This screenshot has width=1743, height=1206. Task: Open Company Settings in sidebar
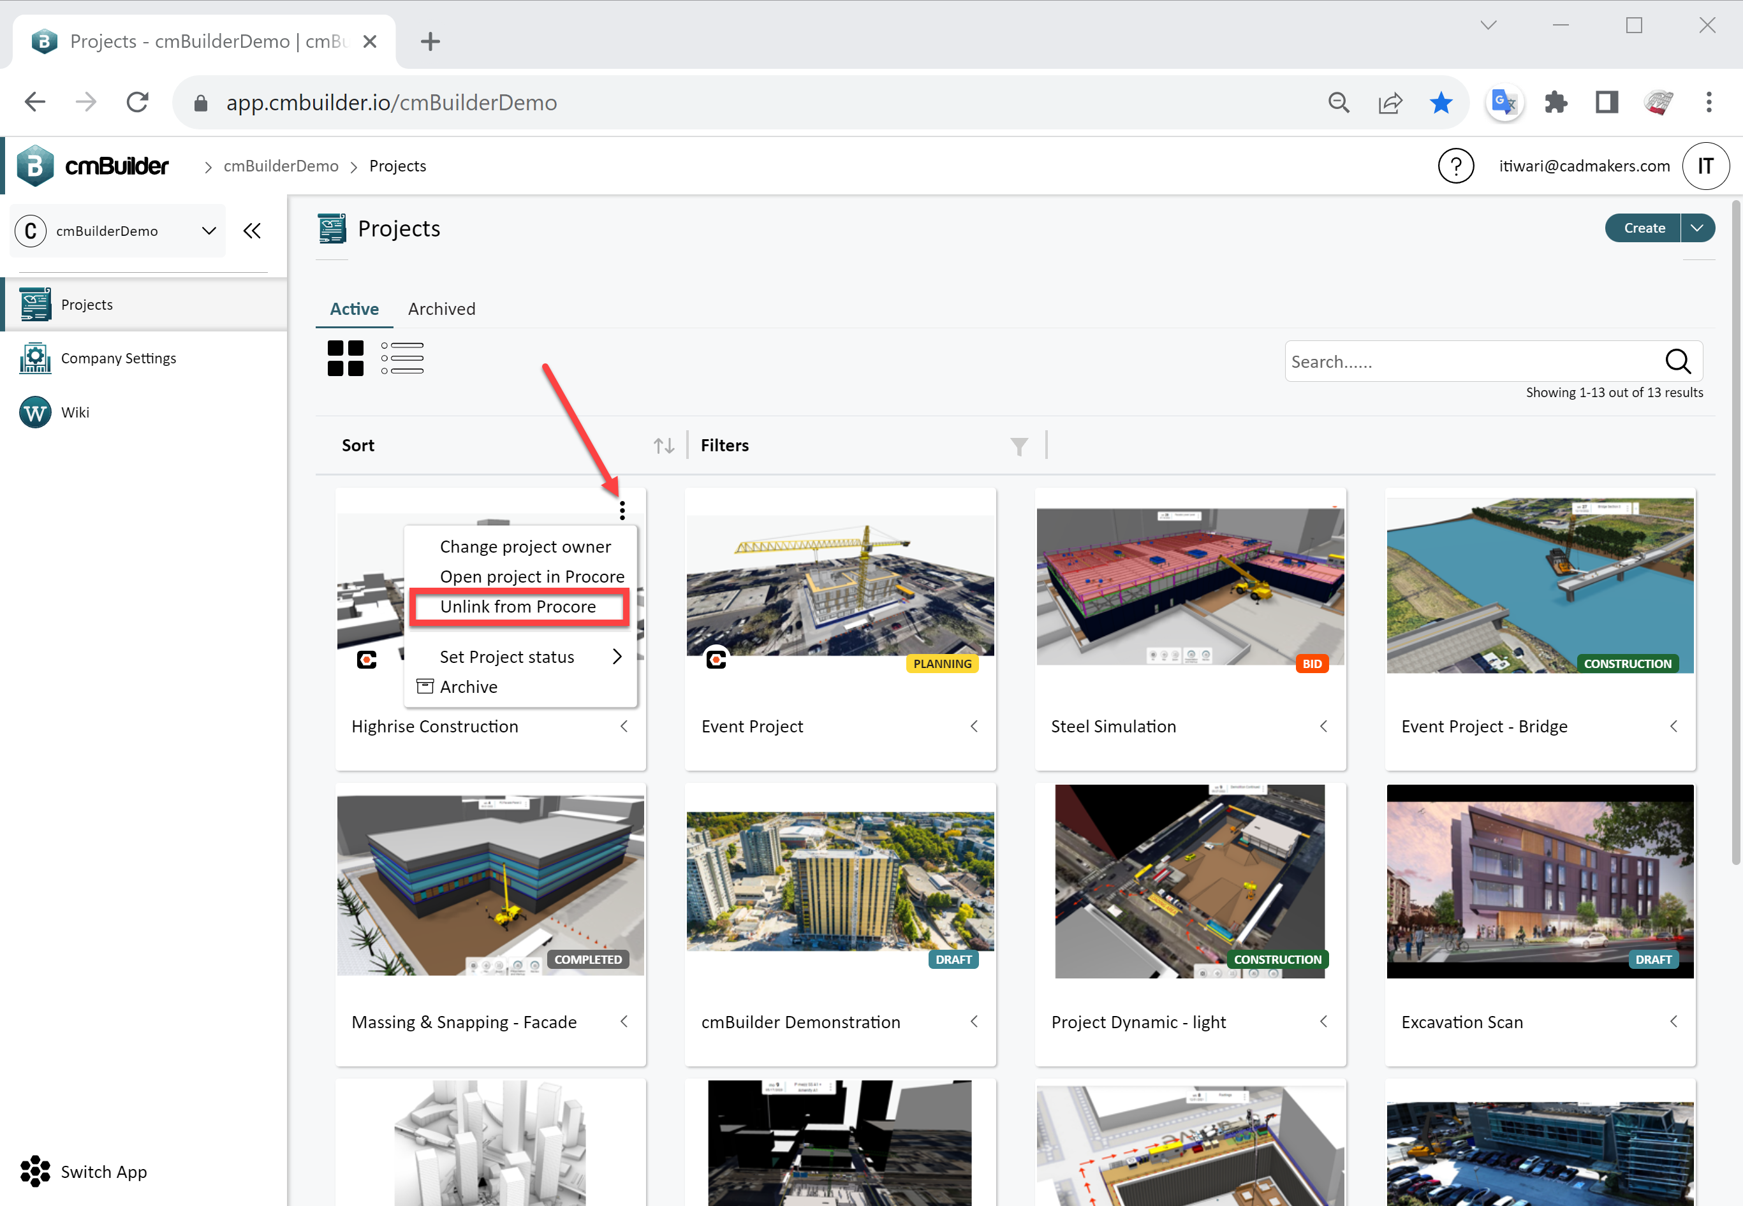point(97,358)
